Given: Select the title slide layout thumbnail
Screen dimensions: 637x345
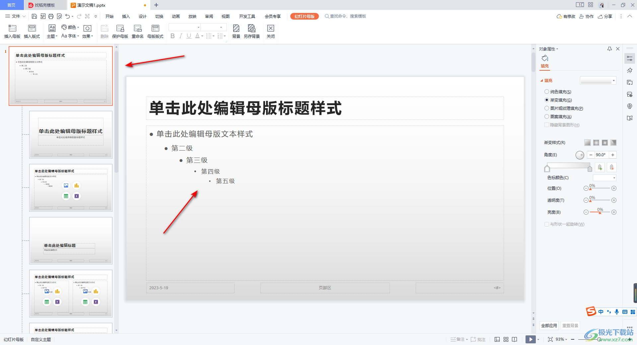Looking at the screenshot, I should 71,134.
